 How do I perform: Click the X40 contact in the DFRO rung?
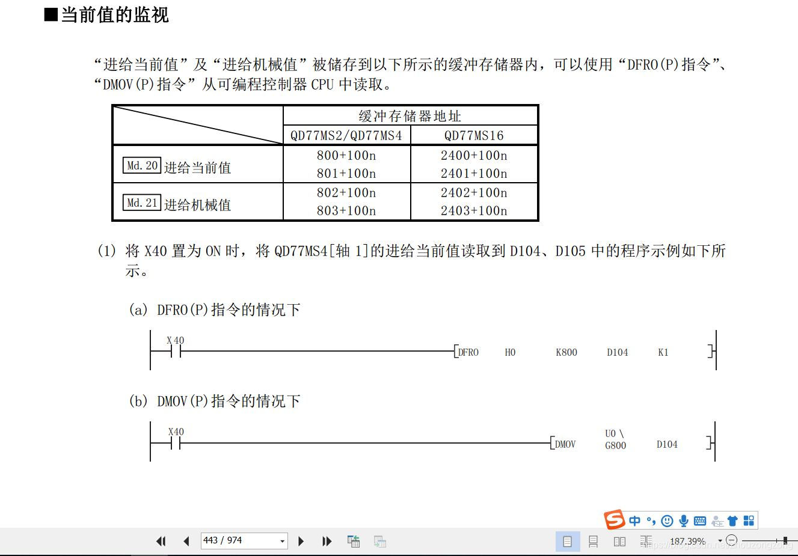pos(176,347)
